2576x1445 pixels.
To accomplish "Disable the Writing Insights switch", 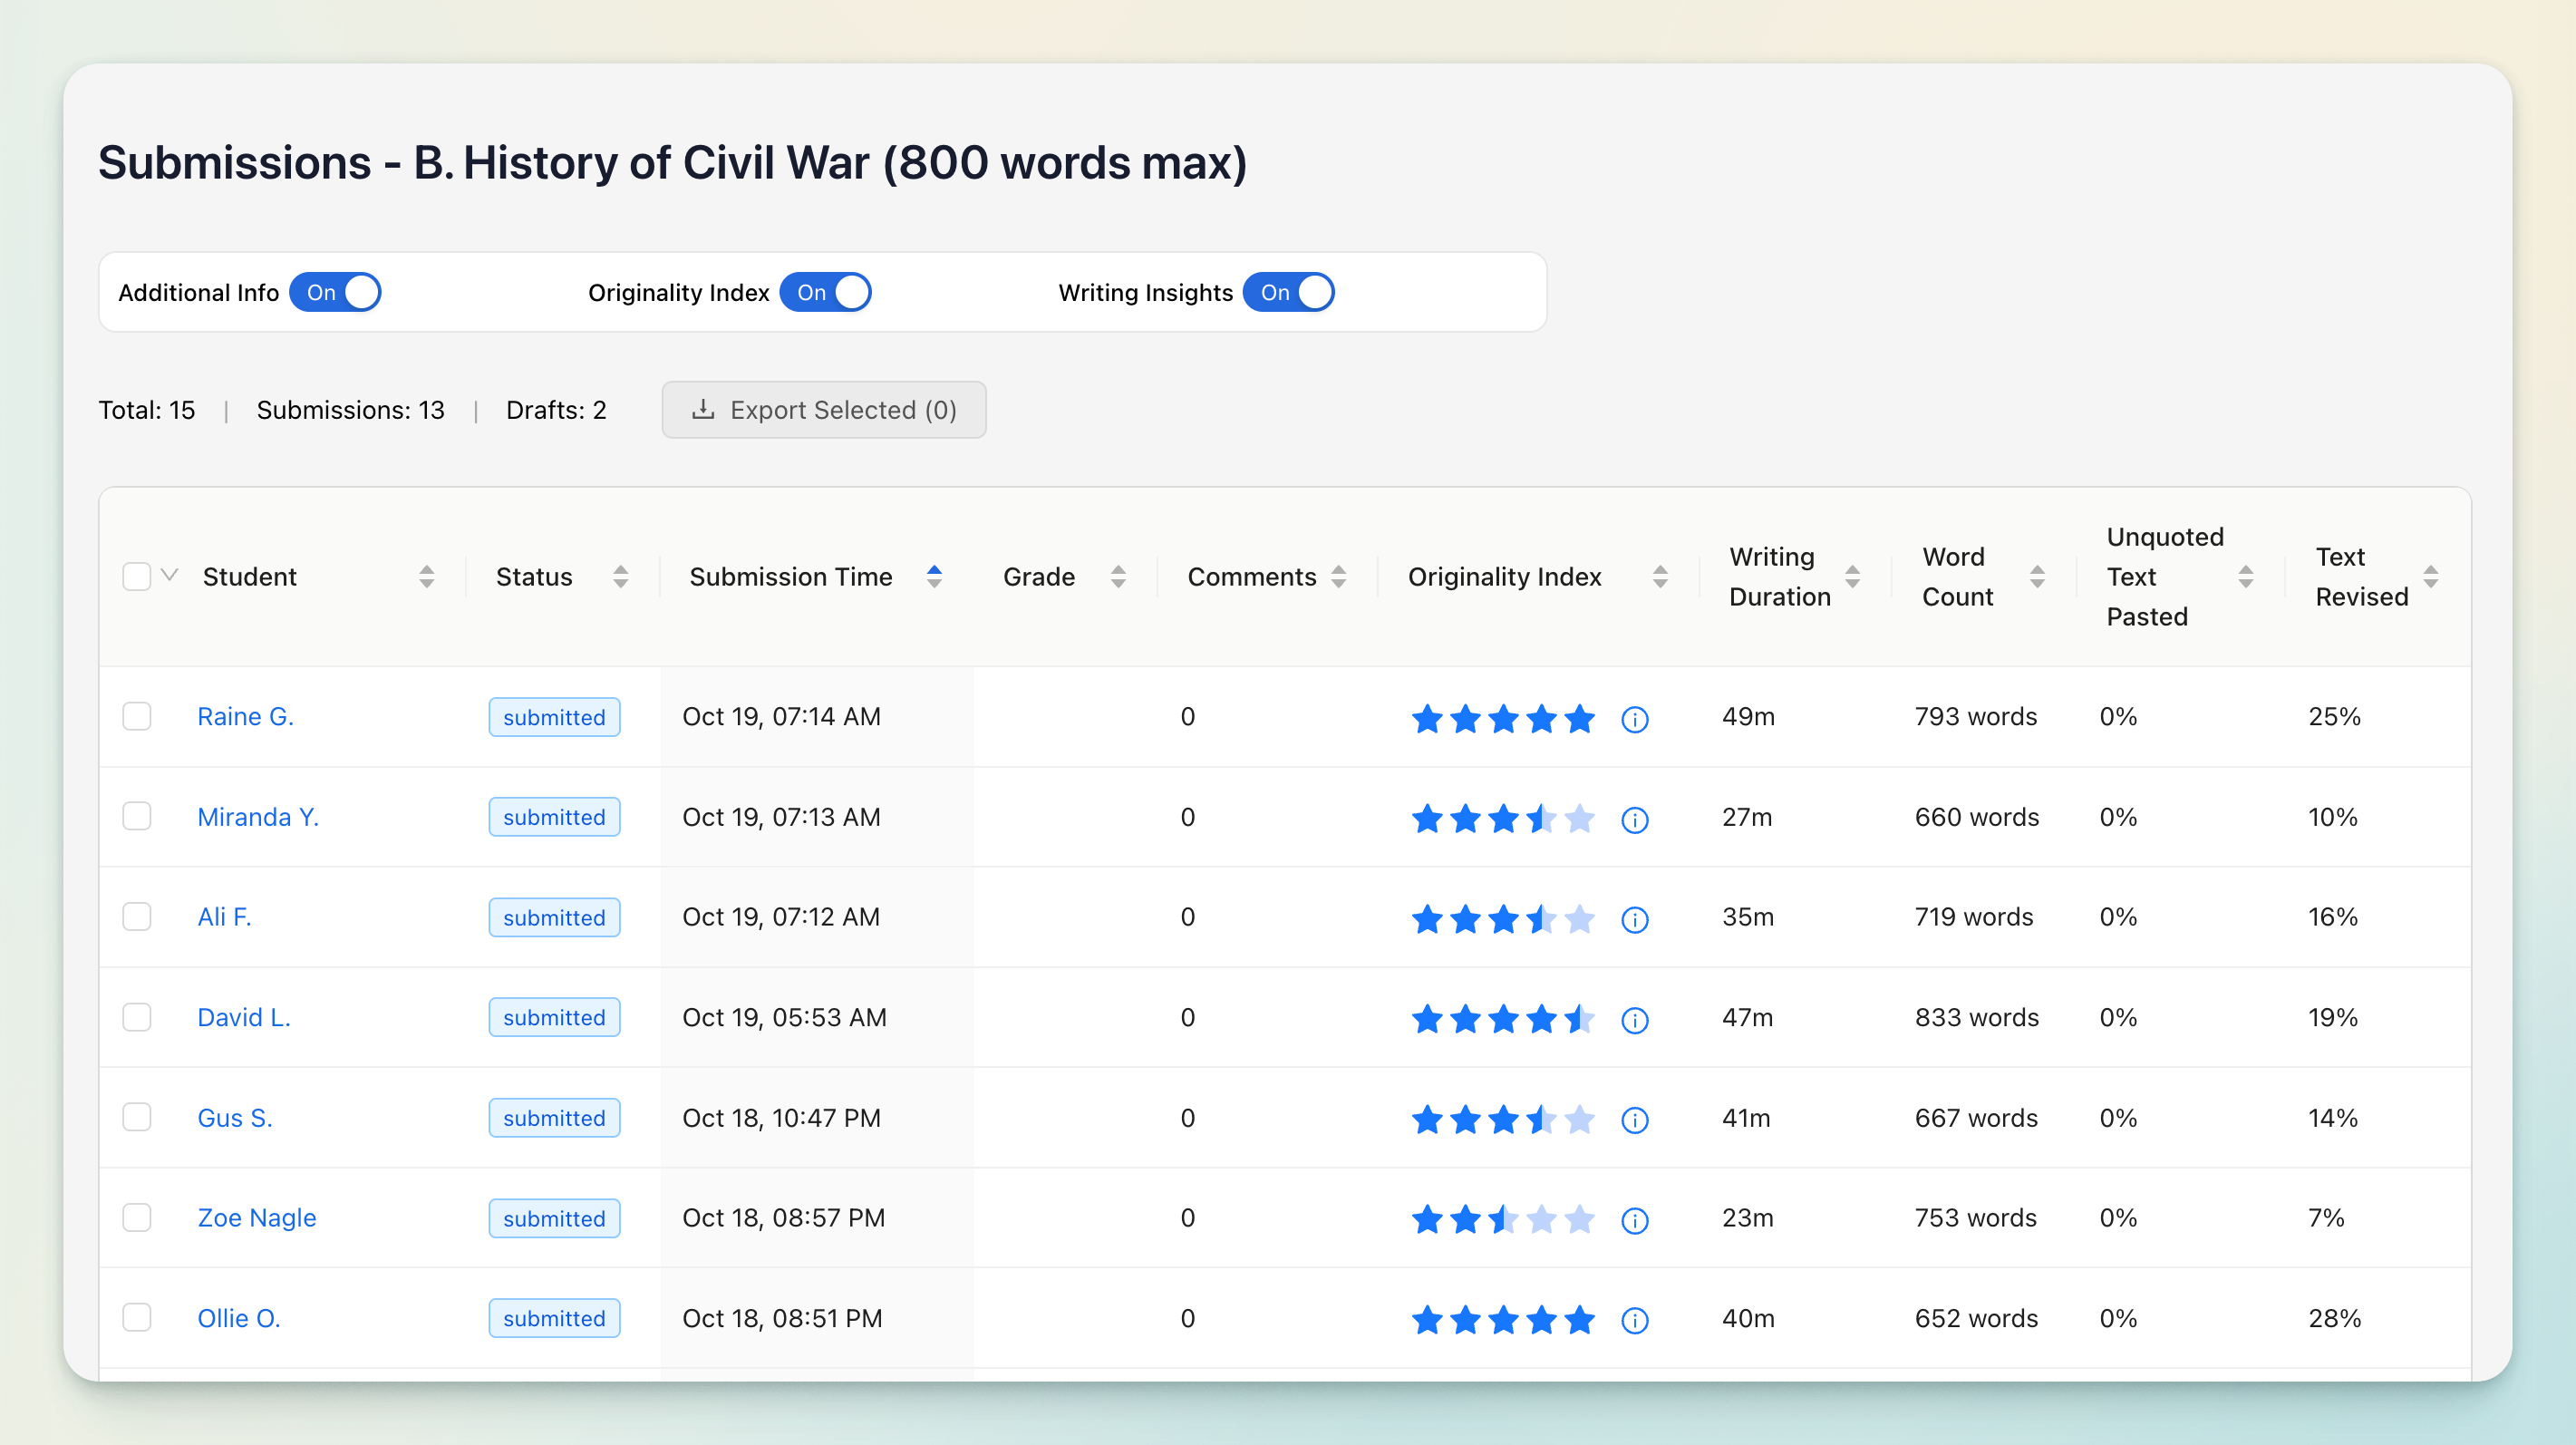I will click(x=1288, y=292).
